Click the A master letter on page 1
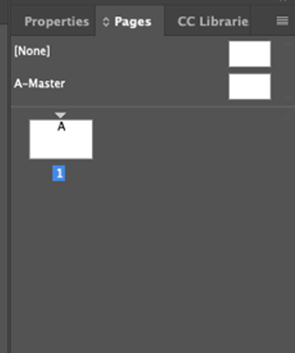The width and height of the screenshot is (295, 353). 61,126
